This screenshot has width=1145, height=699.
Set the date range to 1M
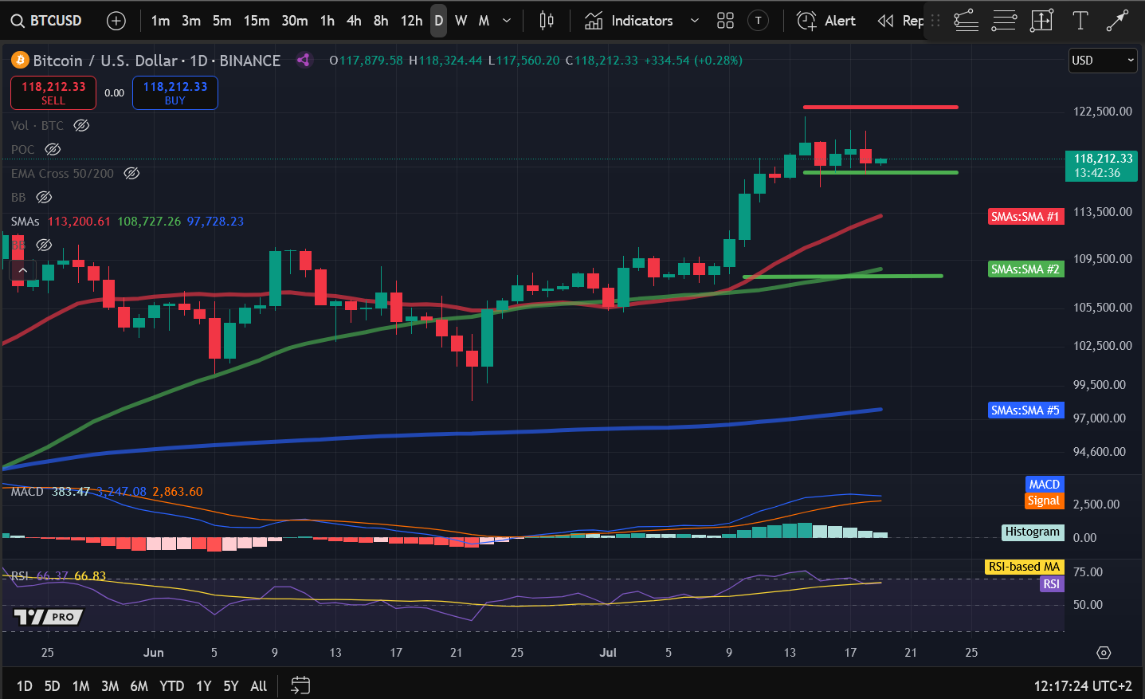pyautogui.click(x=80, y=685)
